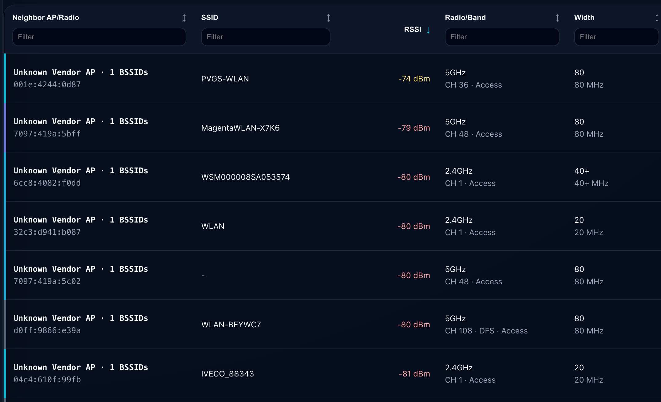Click the RSSI column header label
The image size is (661, 402).
[413, 30]
